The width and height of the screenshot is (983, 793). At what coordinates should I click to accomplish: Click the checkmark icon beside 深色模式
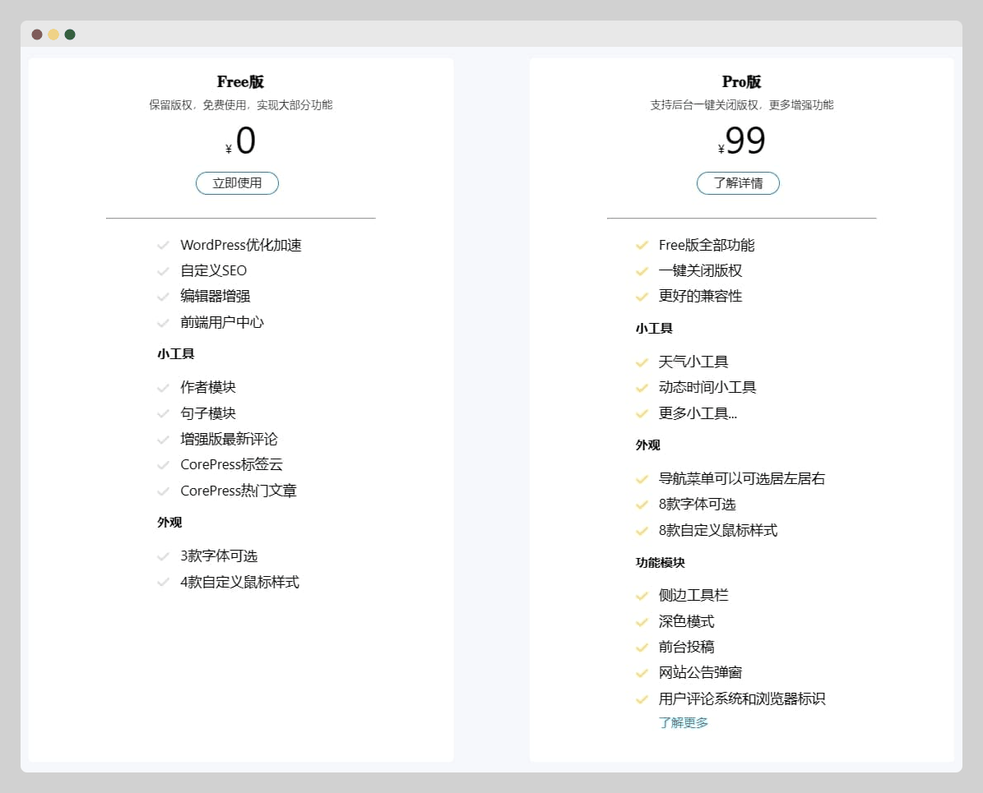(642, 622)
